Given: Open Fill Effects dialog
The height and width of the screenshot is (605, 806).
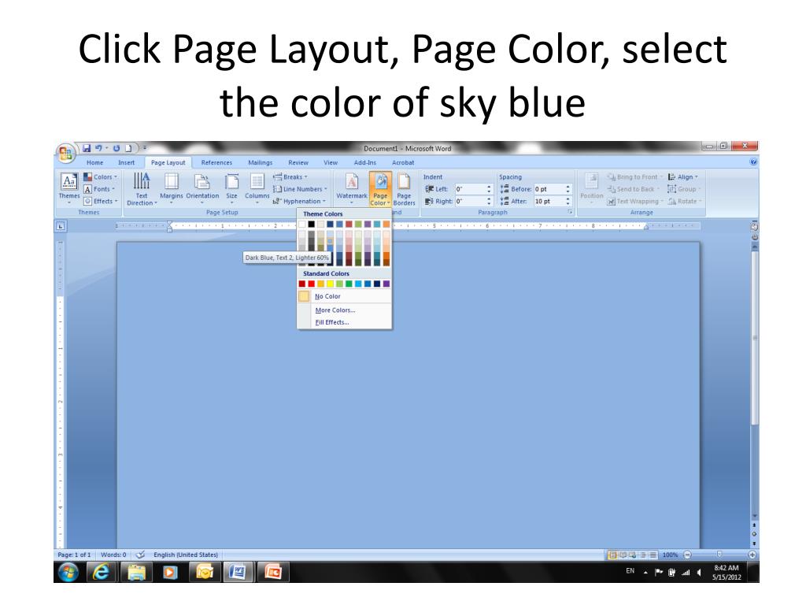Looking at the screenshot, I should coord(345,322).
